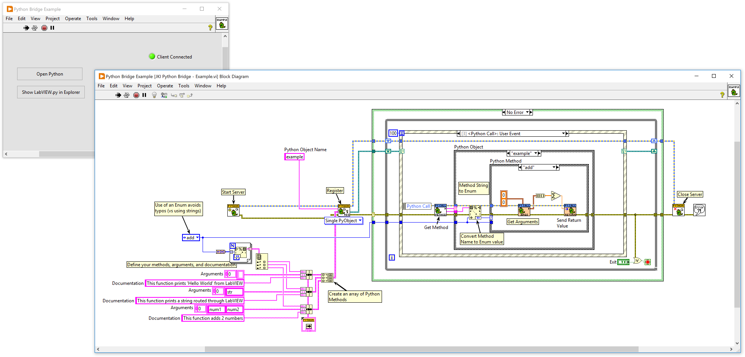Open the No Error case selector dropdown

click(528, 112)
